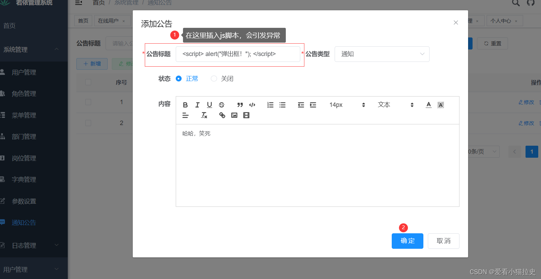This screenshot has height=279, width=541.
Task: Open the 公告类型 dropdown showing 通知
Action: click(x=382, y=54)
